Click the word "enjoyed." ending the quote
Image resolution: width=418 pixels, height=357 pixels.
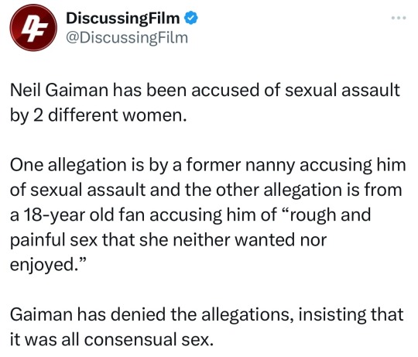(48, 265)
